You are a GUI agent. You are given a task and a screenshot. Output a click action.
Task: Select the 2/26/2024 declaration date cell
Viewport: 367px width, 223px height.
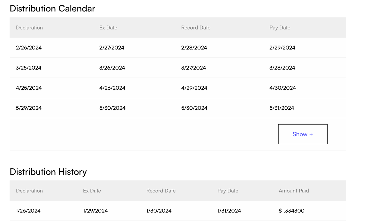pos(29,48)
